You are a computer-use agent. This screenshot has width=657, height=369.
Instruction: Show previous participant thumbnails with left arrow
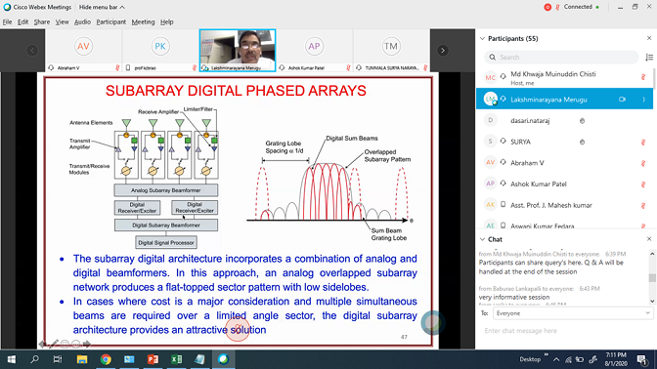pos(32,50)
